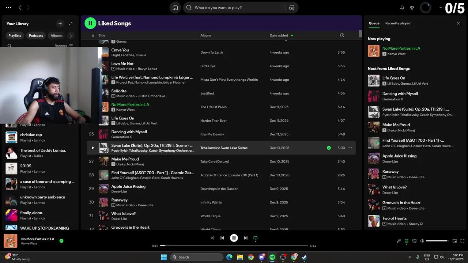Image resolution: width=468 pixels, height=263 pixels.
Task: Open the Kanye West link in player bar
Action: tap(29, 244)
